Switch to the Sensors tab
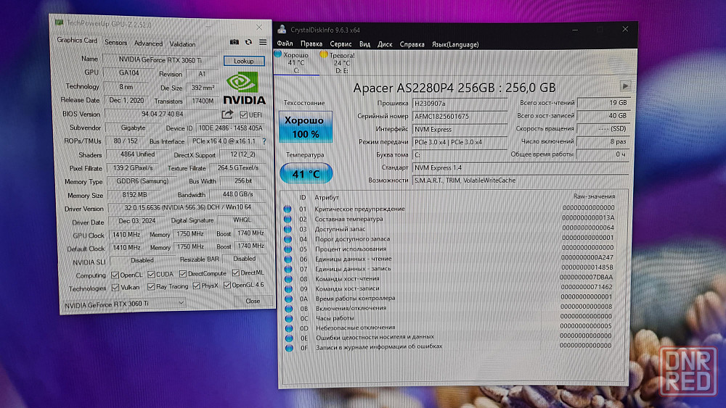This screenshot has width=726, height=408. [x=115, y=43]
